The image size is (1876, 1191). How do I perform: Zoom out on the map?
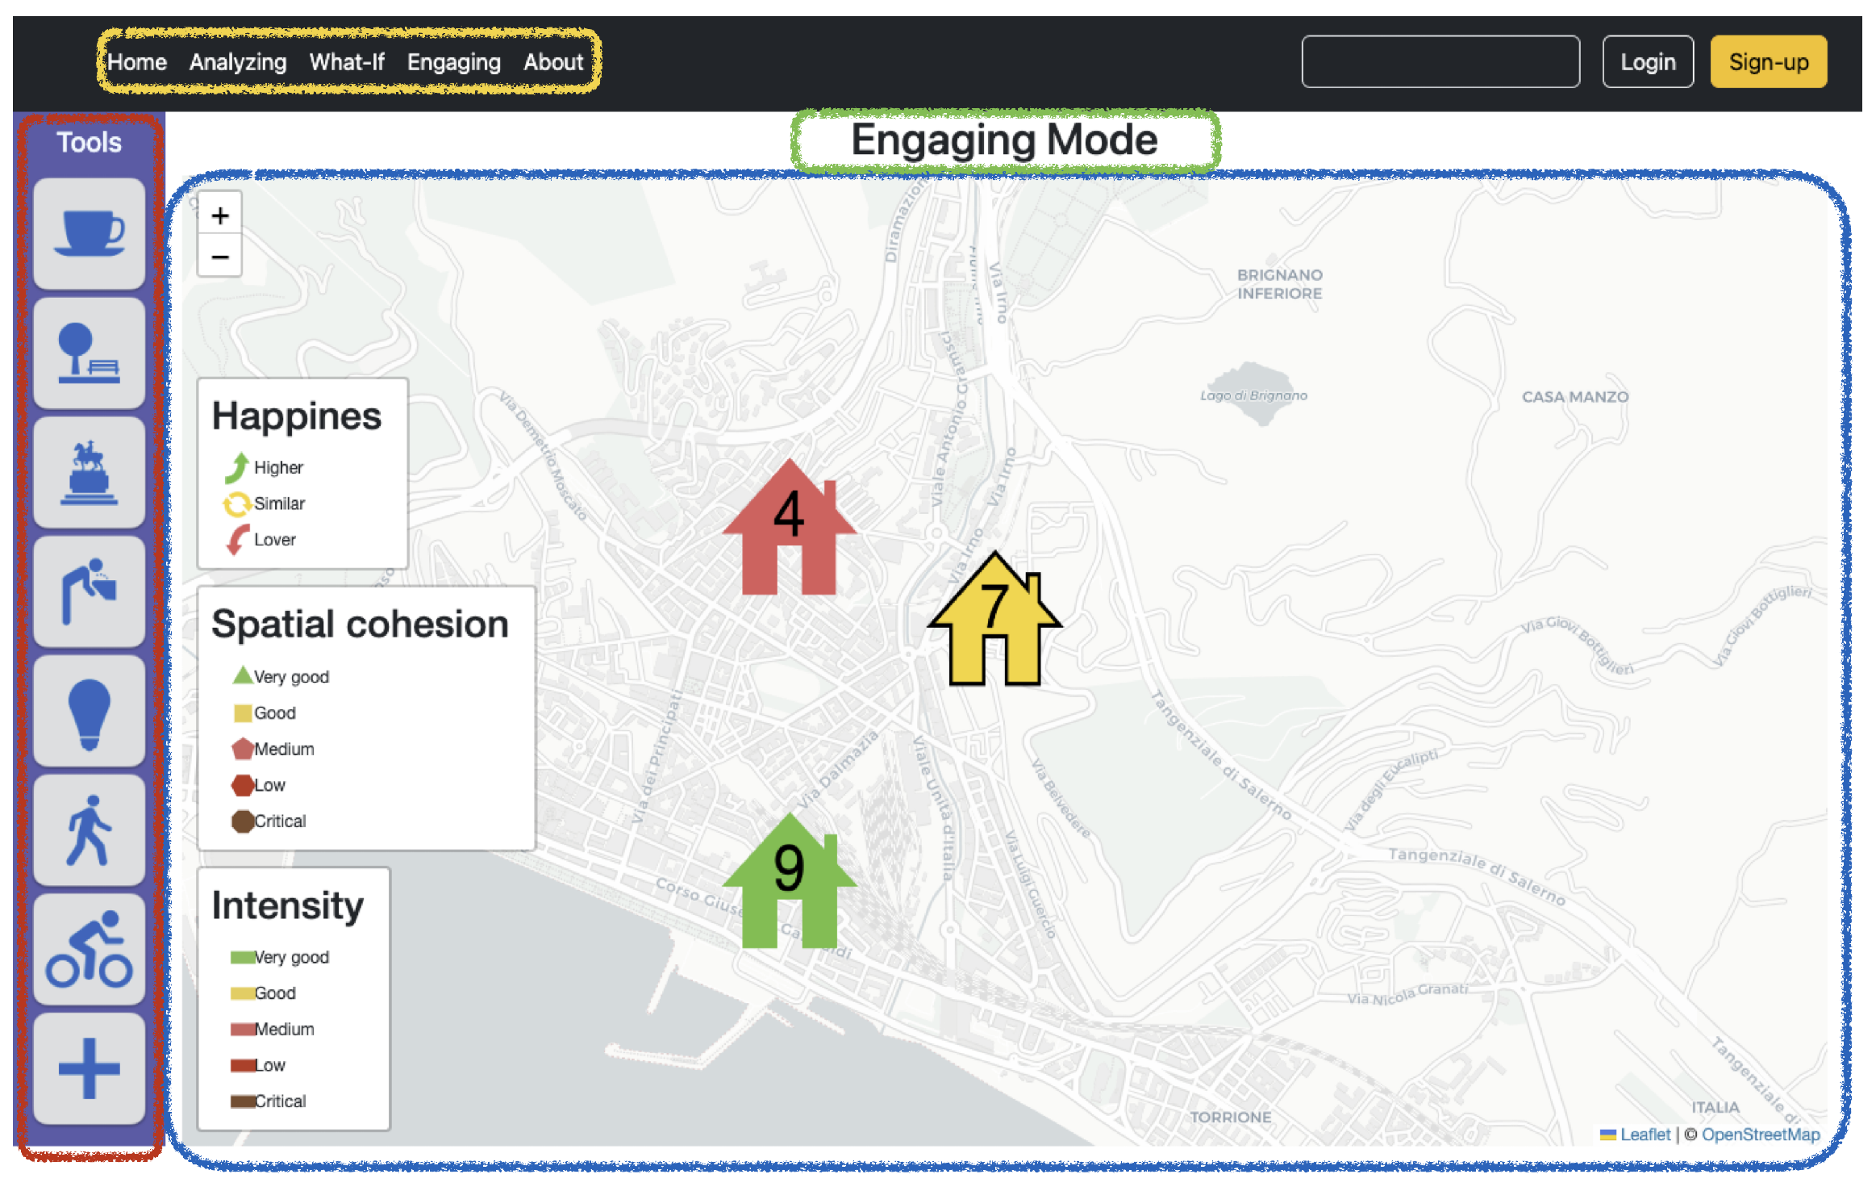point(219,257)
